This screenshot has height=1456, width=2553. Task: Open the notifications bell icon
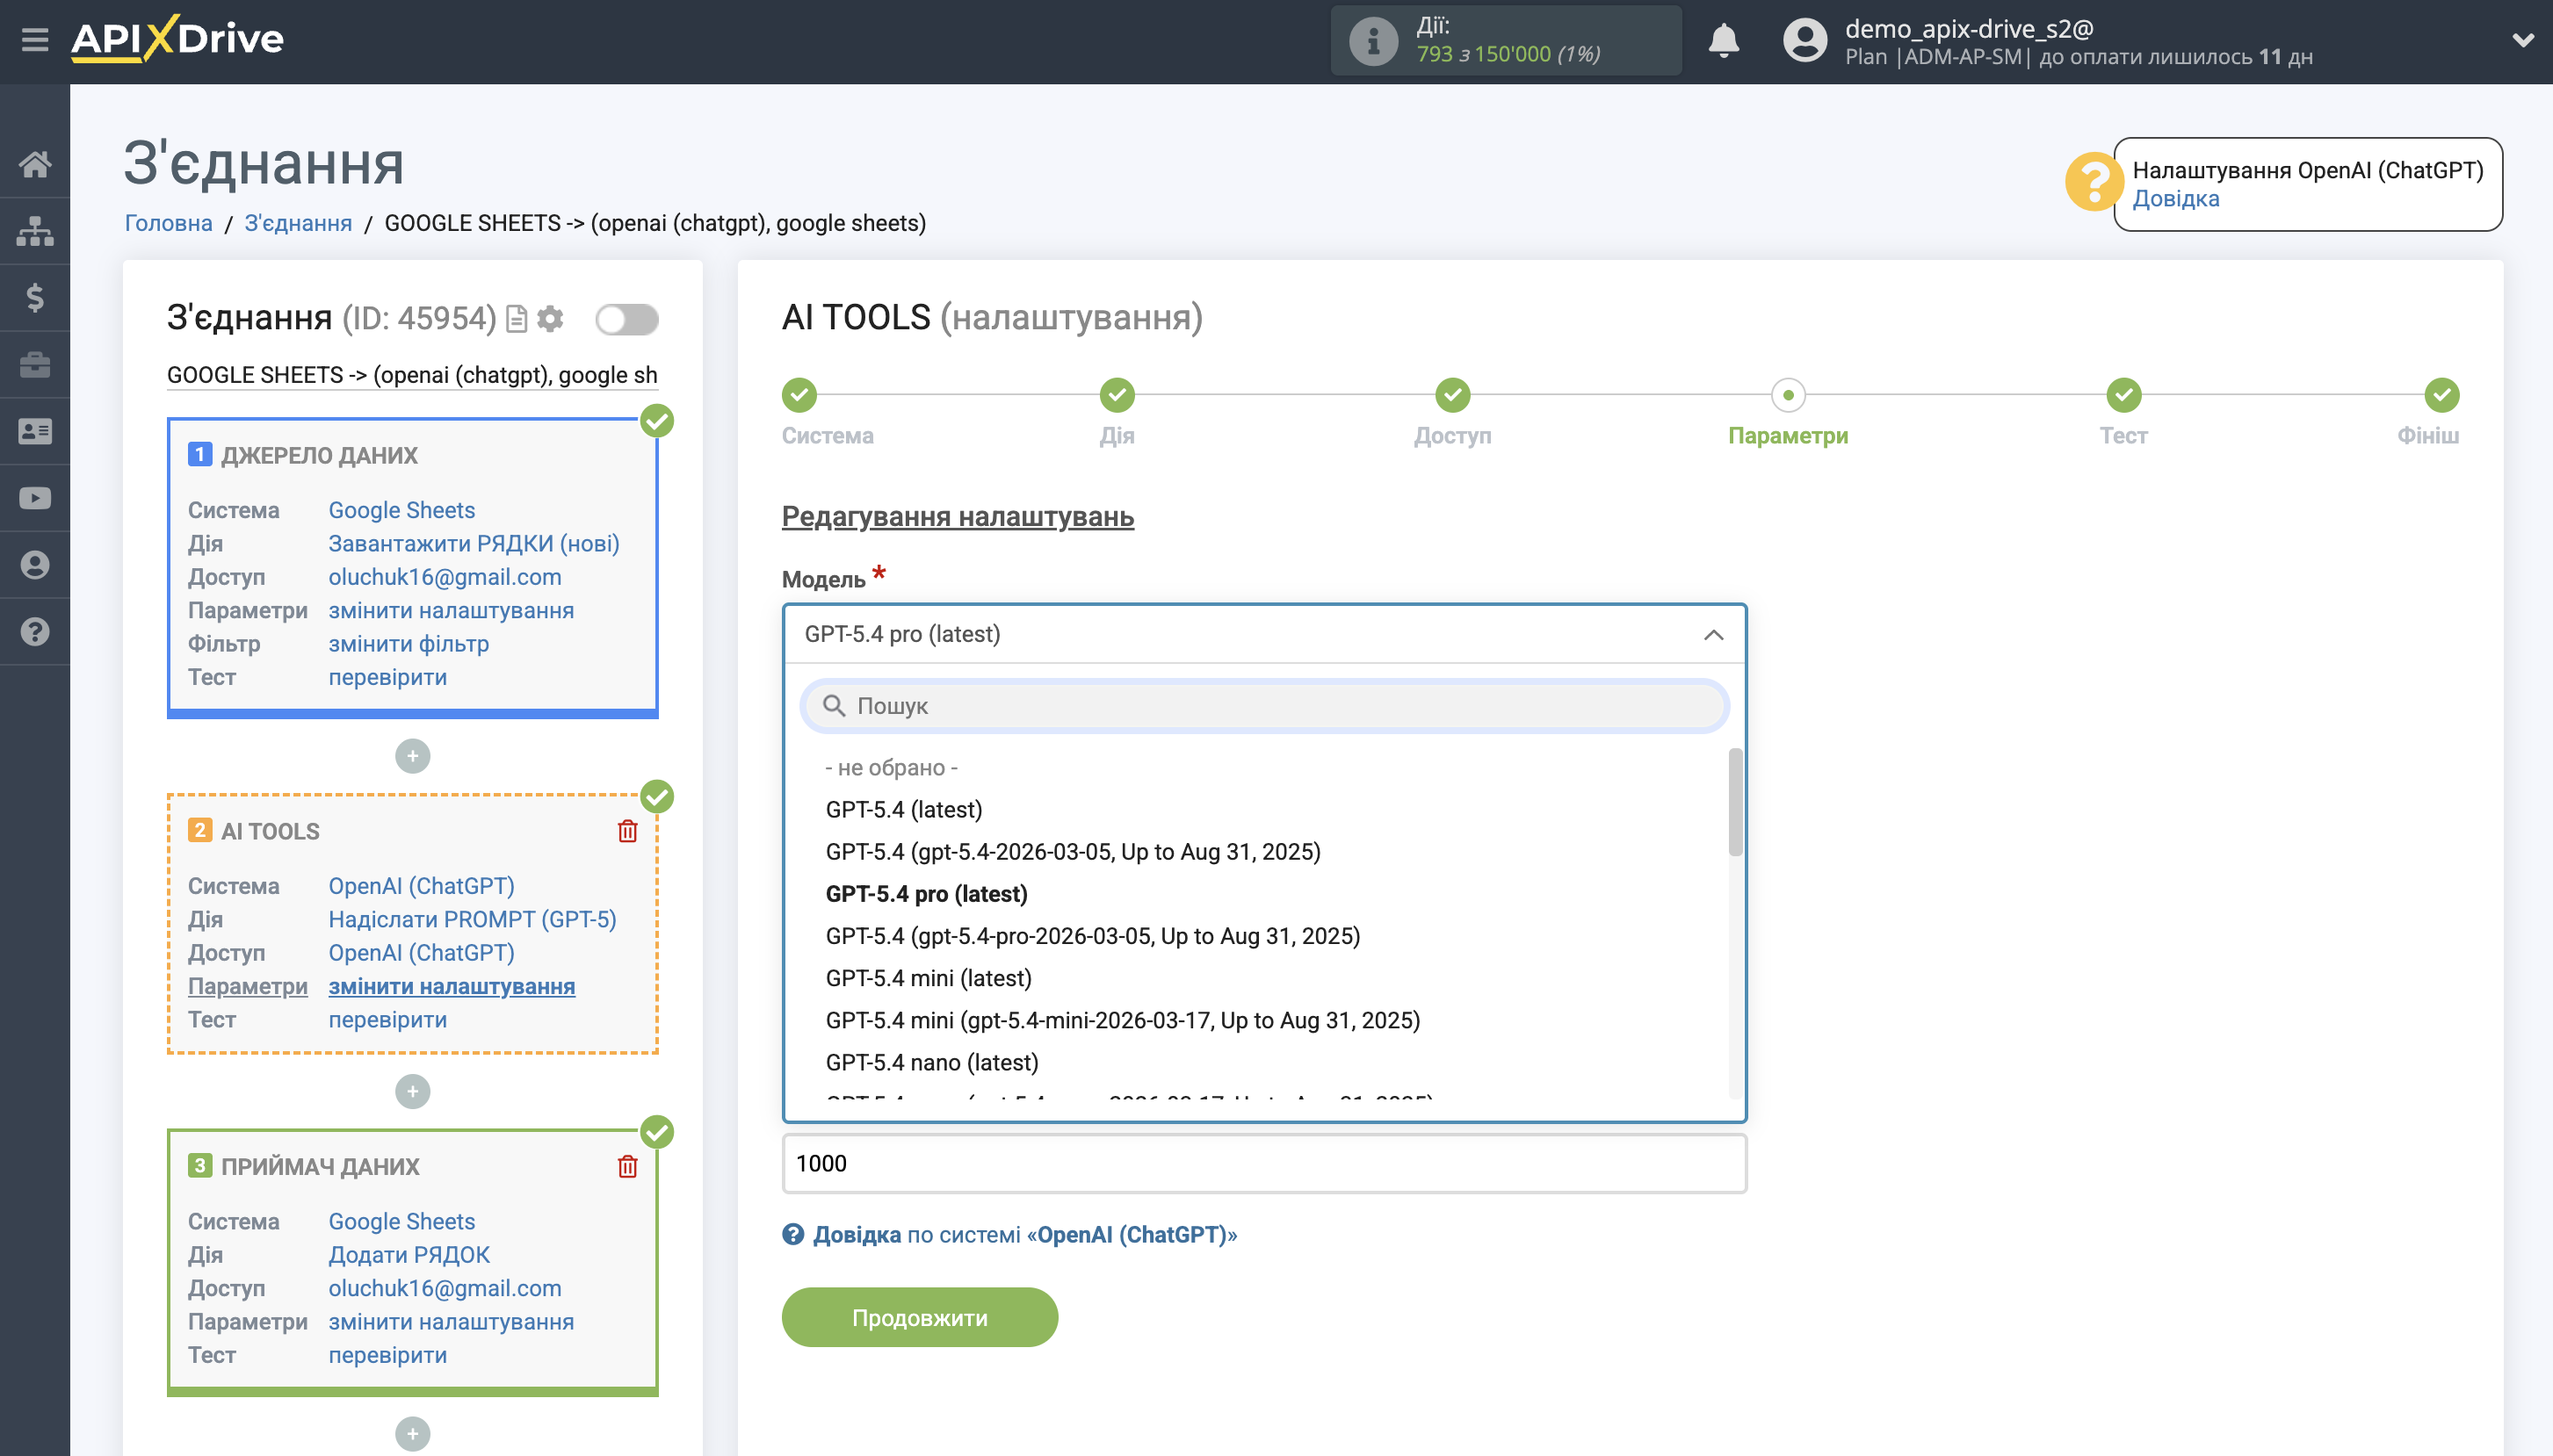[x=1725, y=40]
